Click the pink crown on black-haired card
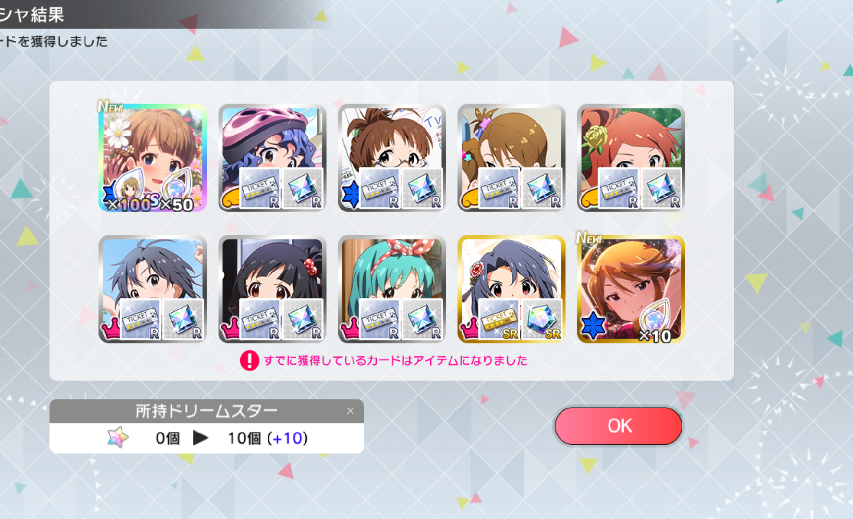Image resolution: width=853 pixels, height=519 pixels. (230, 329)
